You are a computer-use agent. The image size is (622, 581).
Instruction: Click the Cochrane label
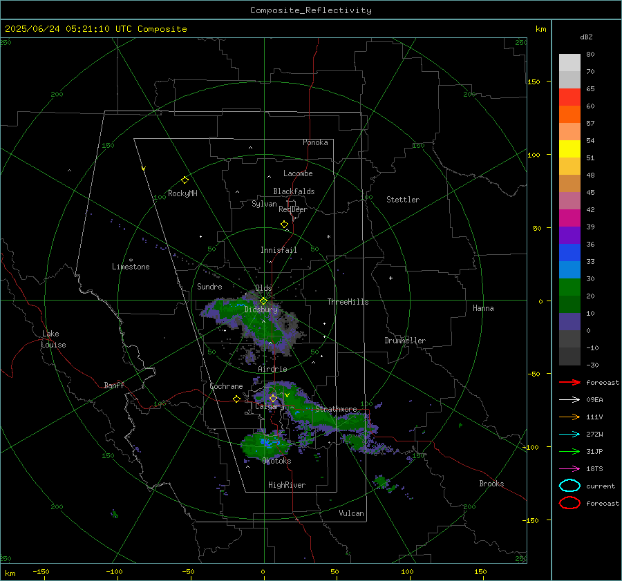point(226,386)
